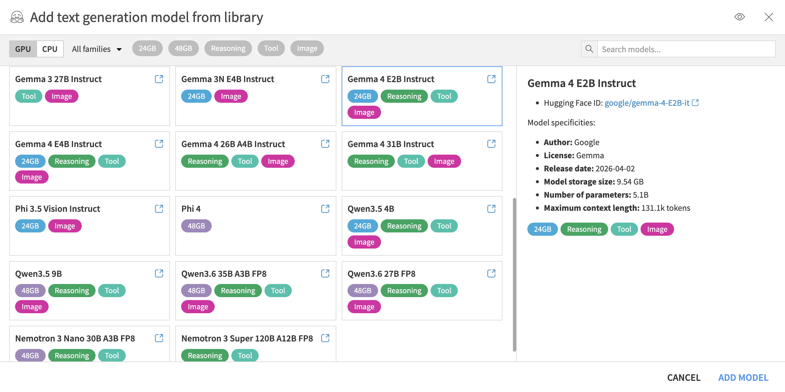Open external link for Nemotron 3 Nano 30B
Image resolution: width=785 pixels, height=392 pixels.
pos(159,338)
